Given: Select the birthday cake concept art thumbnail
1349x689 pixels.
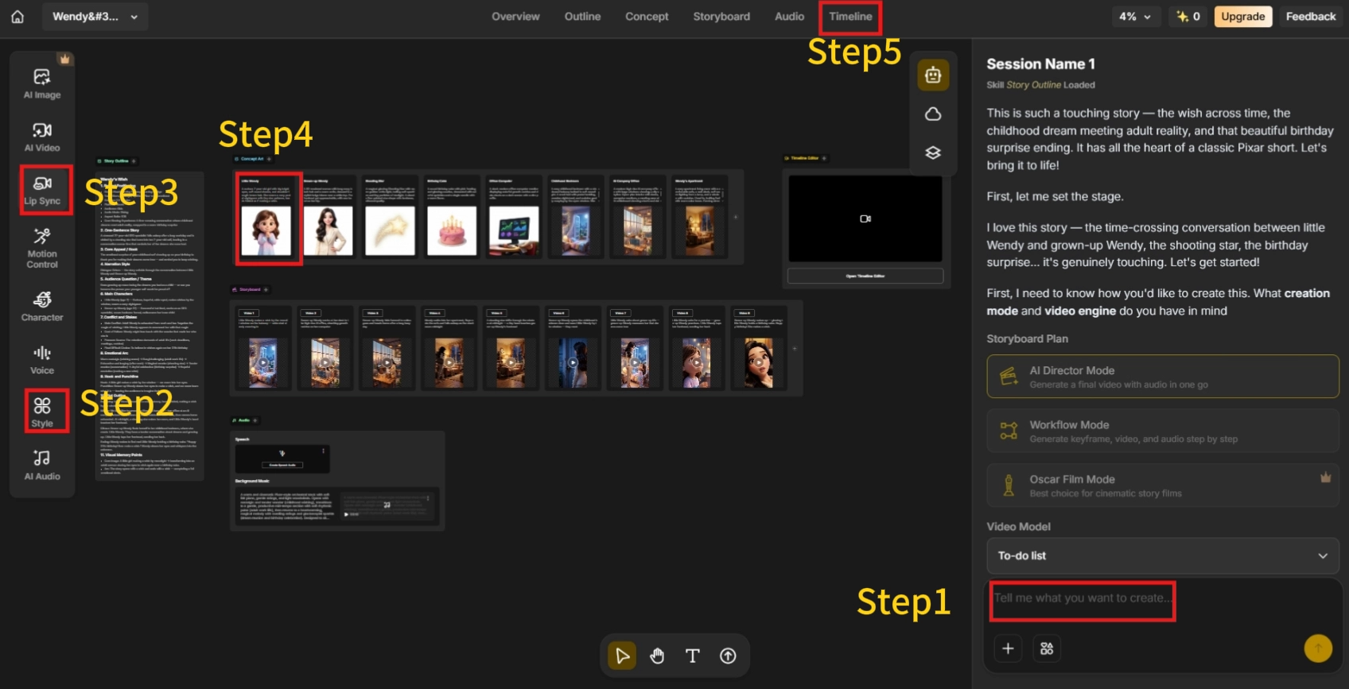Looking at the screenshot, I should pyautogui.click(x=452, y=231).
